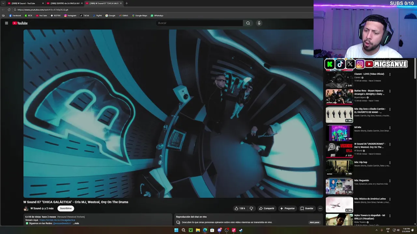Click the video player area
The height and width of the screenshot is (234, 417).
(x=173, y=113)
